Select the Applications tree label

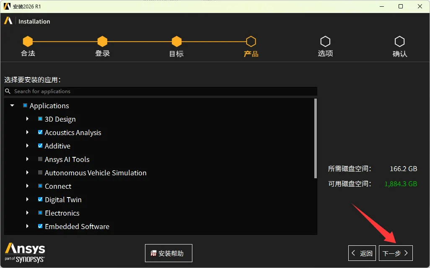49,106
